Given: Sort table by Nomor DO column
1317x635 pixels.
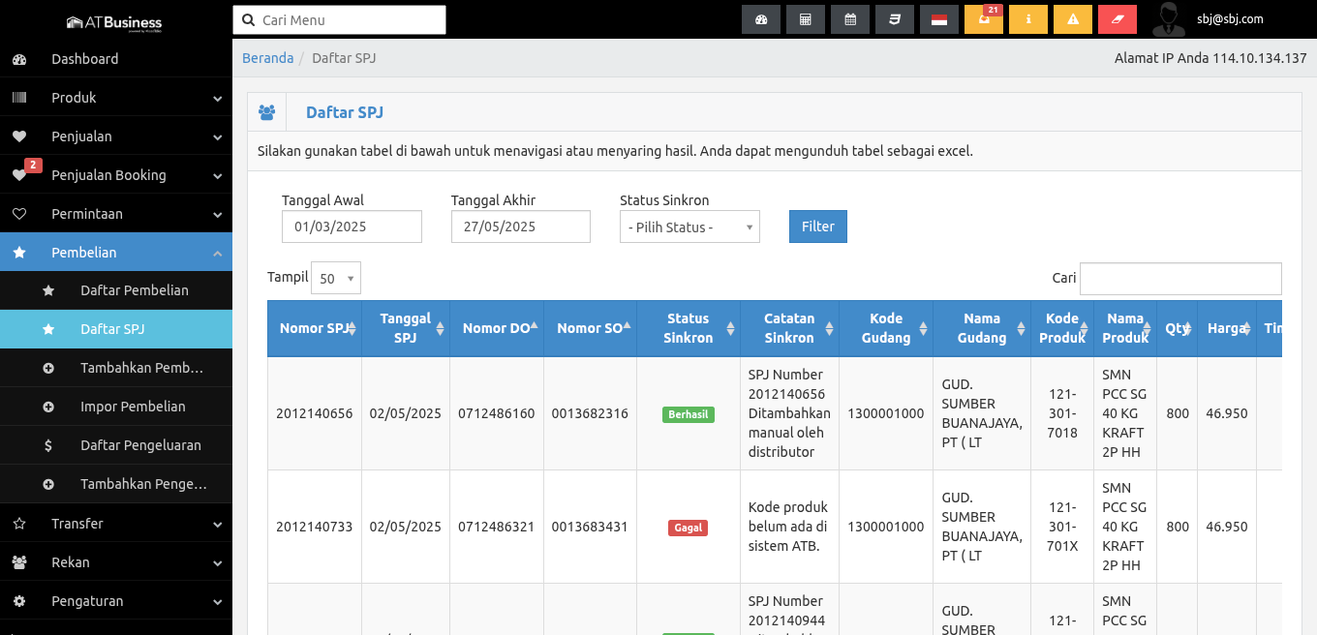Looking at the screenshot, I should (x=497, y=328).
